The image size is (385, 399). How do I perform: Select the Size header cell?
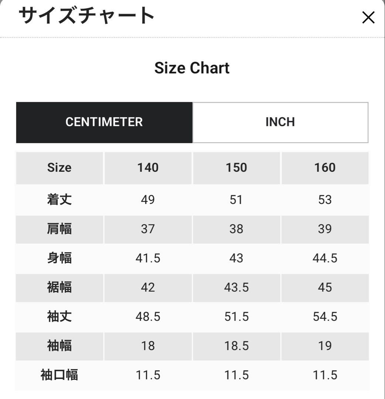point(59,168)
